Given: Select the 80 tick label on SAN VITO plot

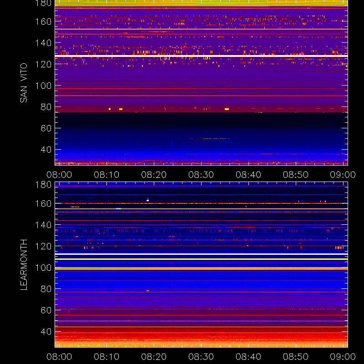Looking at the screenshot, I should point(46,107).
